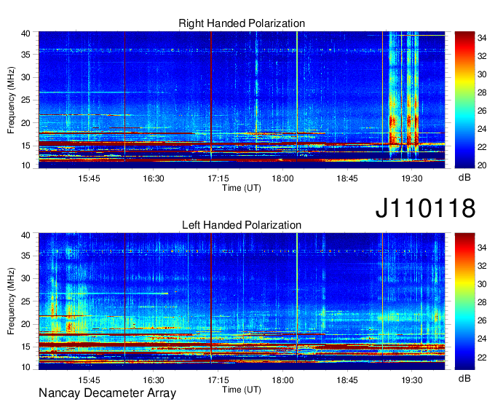This screenshot has height=402, width=495.
Task: Click the 15:45 time tick of Left Handed plot
Action: point(89,380)
